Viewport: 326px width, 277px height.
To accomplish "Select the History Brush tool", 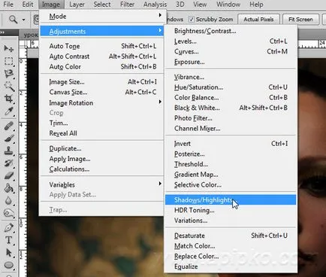I will click(9, 163).
